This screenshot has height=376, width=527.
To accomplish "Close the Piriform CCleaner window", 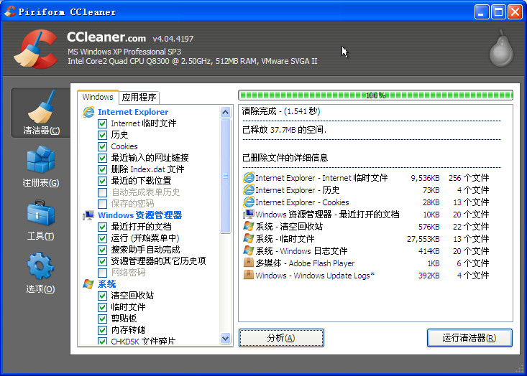I will point(515,11).
